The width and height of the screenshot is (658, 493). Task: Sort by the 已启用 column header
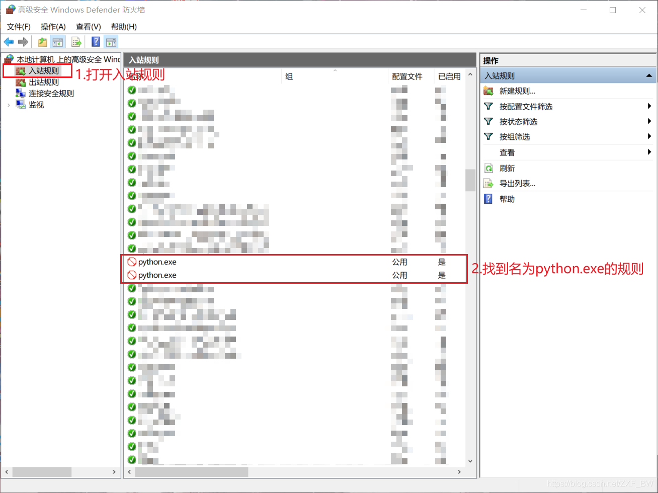point(449,76)
